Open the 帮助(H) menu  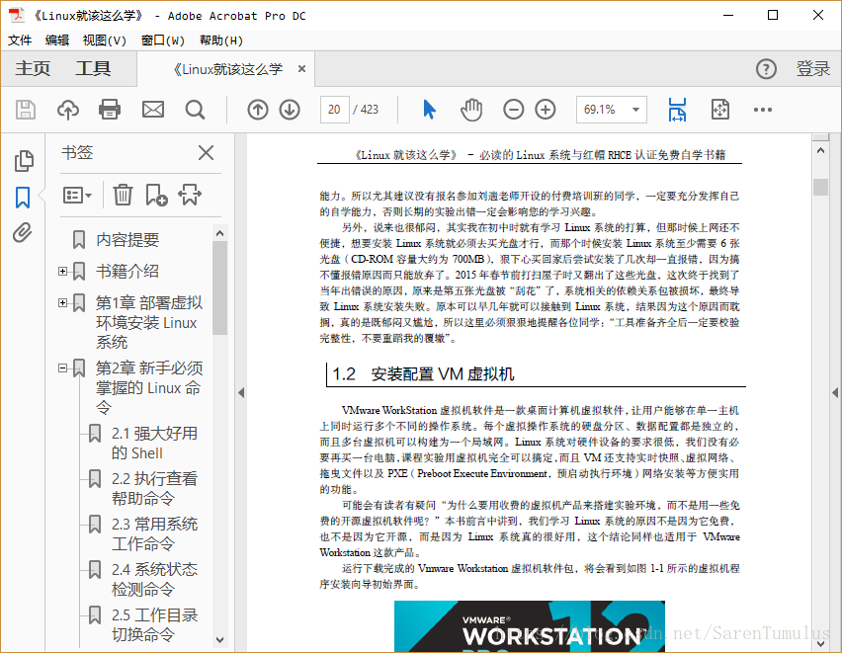(220, 41)
